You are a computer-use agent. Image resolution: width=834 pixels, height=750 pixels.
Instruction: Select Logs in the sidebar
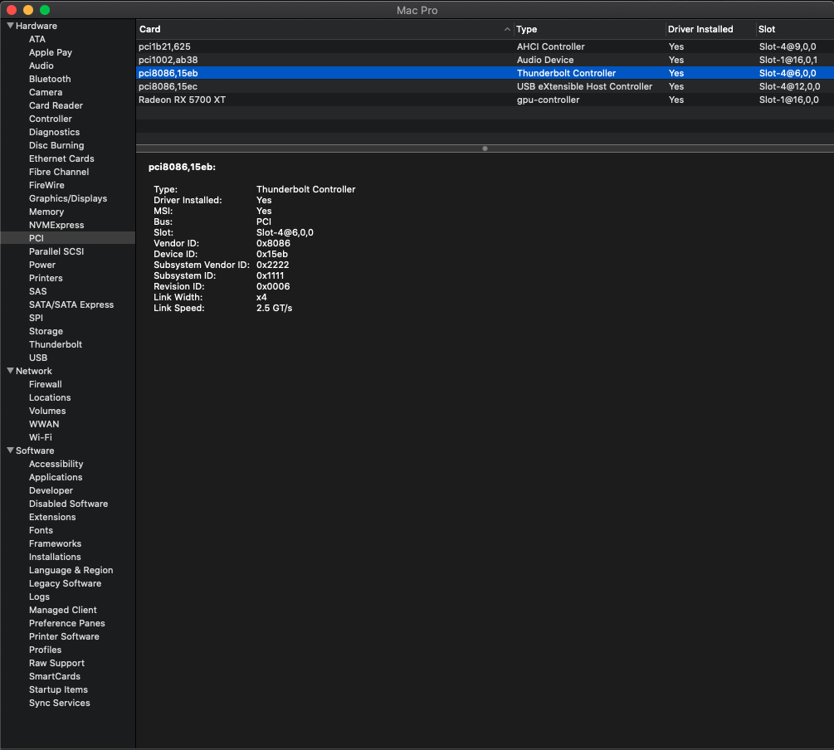[39, 597]
